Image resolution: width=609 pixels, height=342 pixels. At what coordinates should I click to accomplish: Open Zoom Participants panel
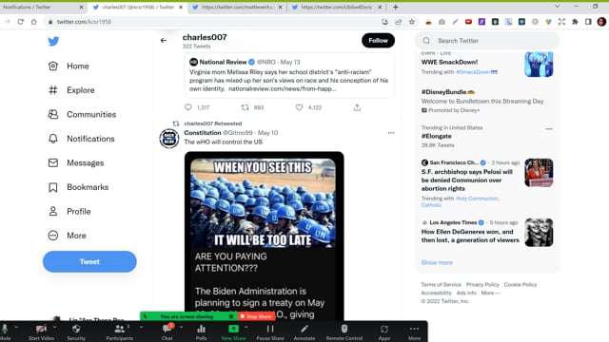pyautogui.click(x=119, y=332)
